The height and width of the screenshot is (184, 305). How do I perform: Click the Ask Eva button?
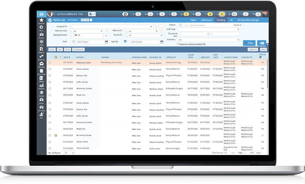(x=85, y=20)
